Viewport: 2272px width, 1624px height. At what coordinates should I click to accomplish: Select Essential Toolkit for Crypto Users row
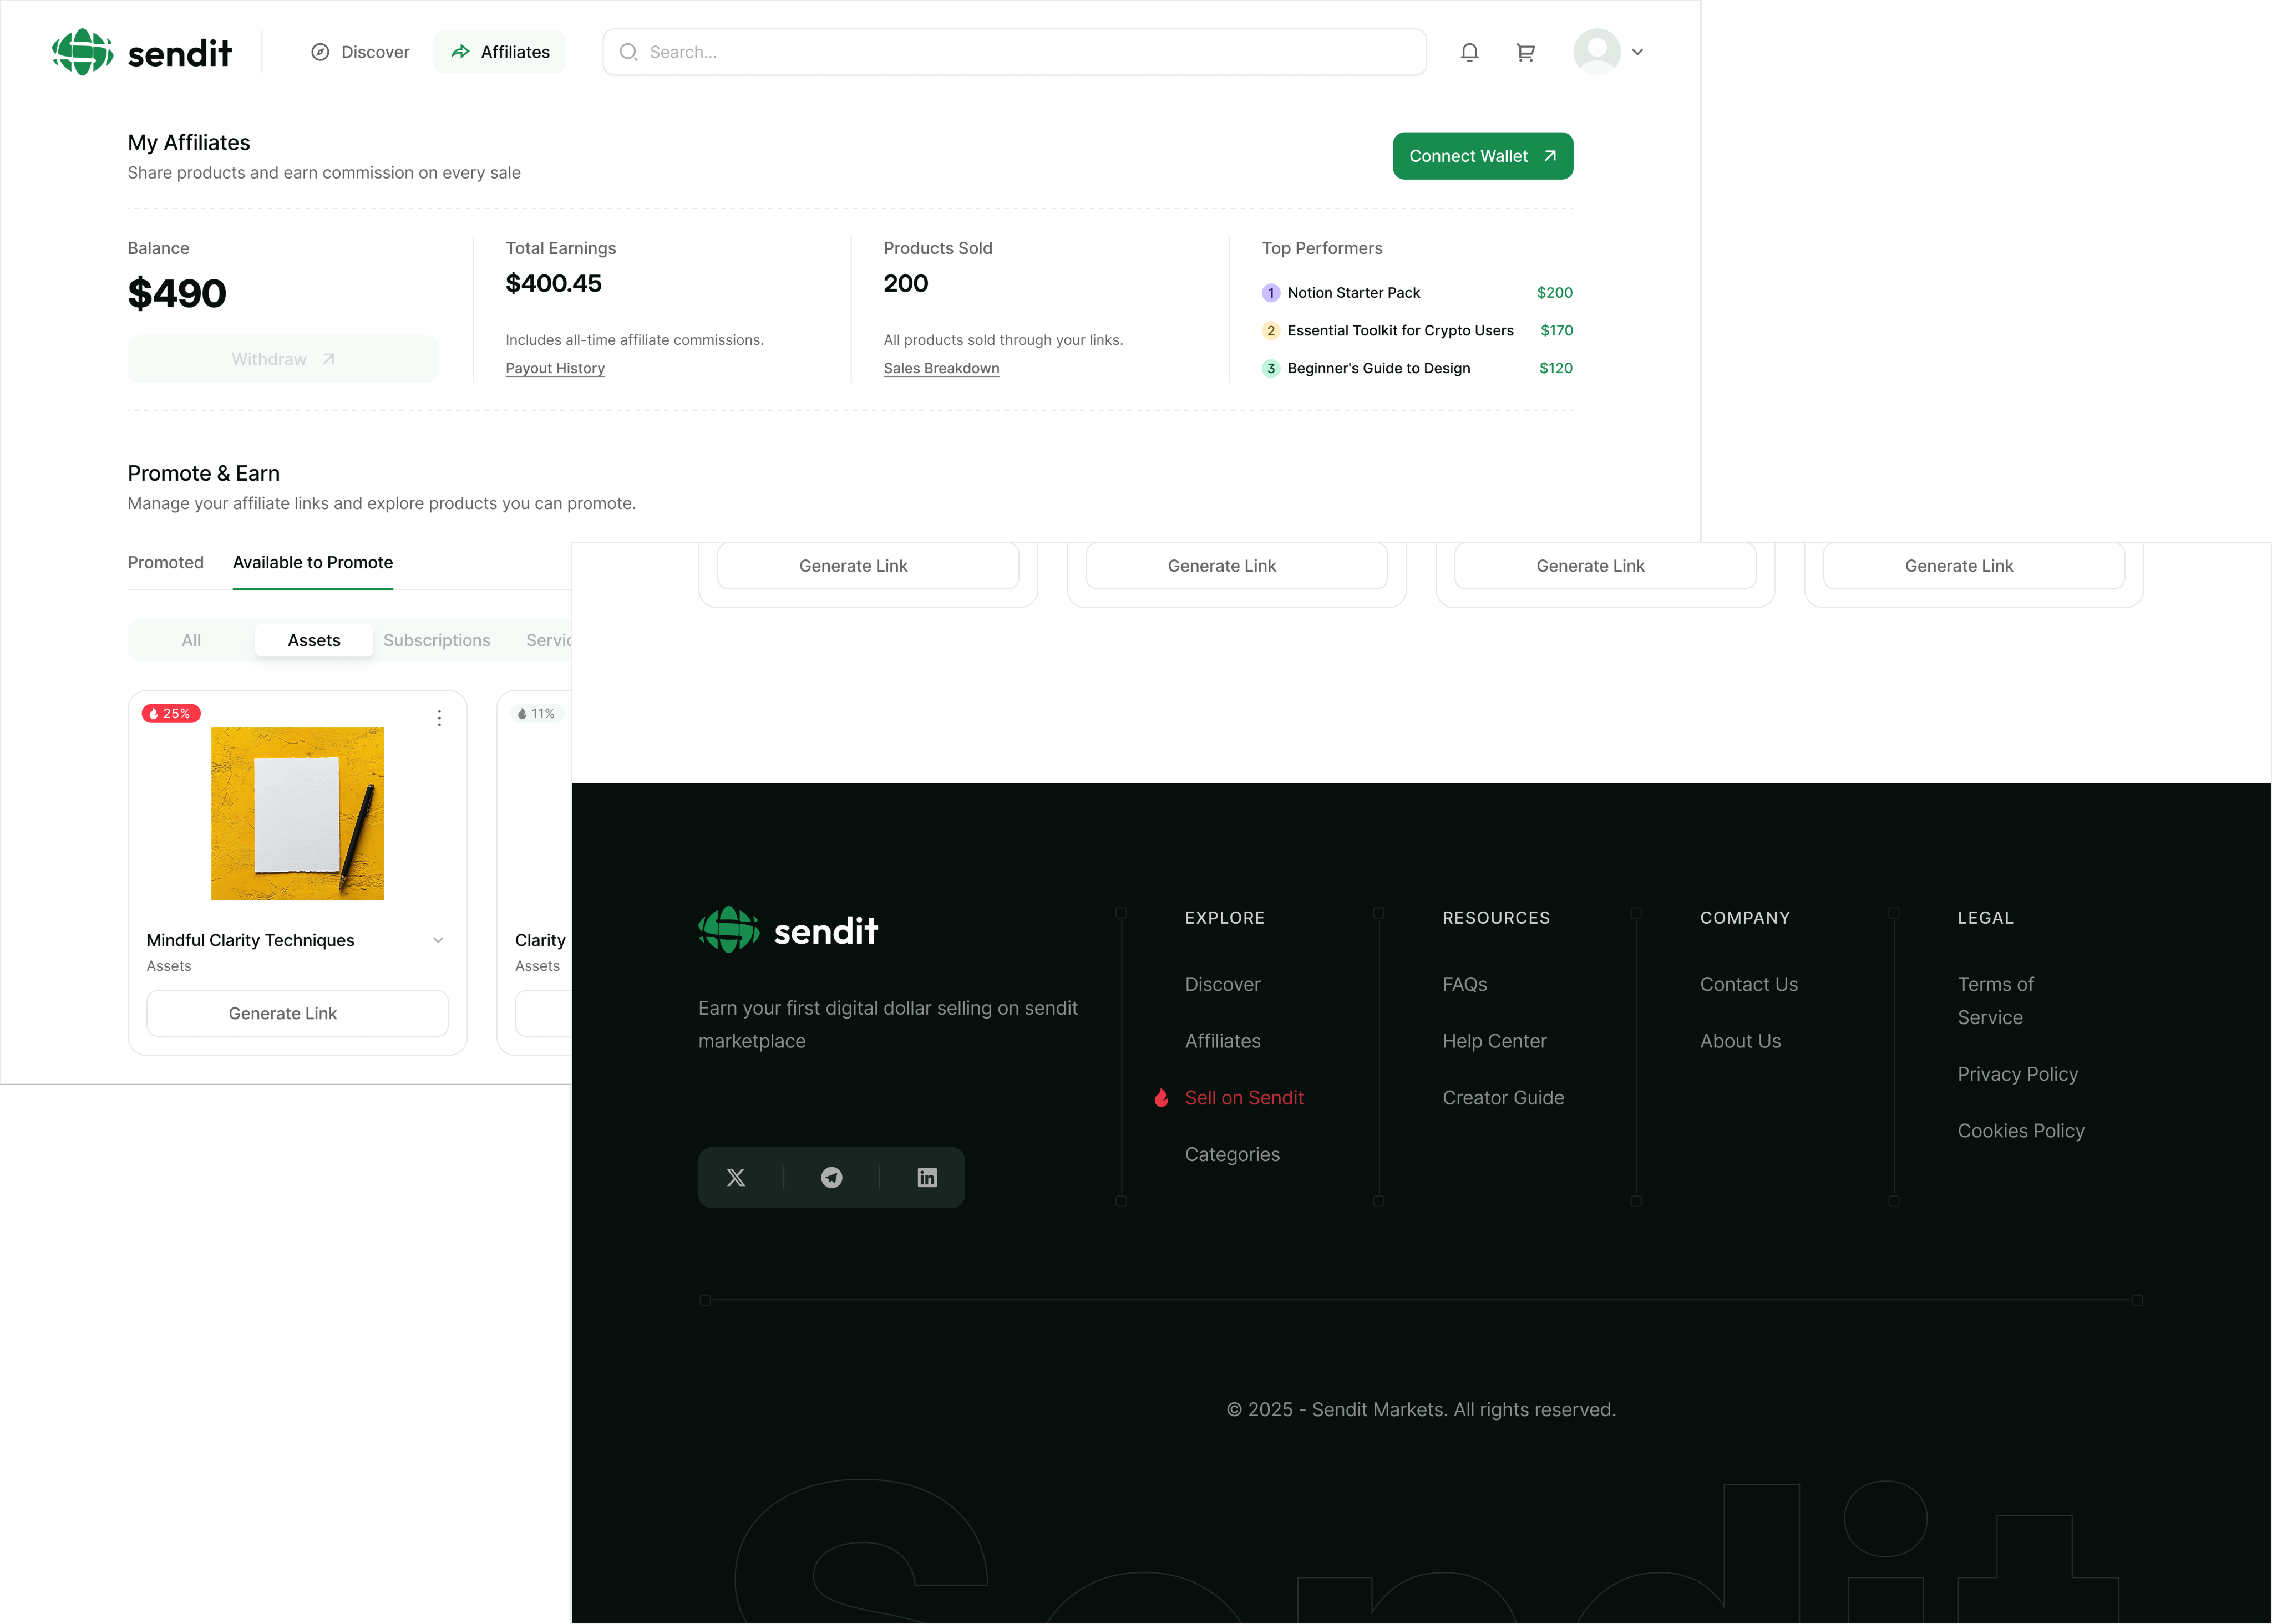point(1417,331)
